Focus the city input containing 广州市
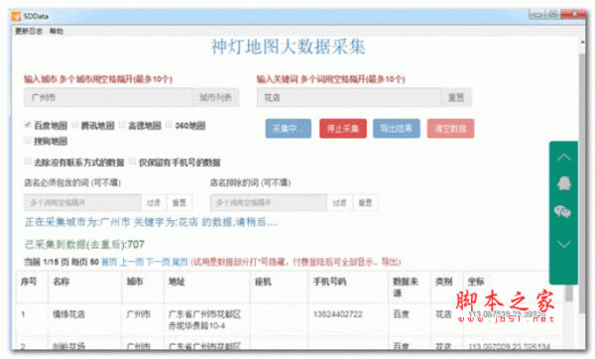 [108, 97]
